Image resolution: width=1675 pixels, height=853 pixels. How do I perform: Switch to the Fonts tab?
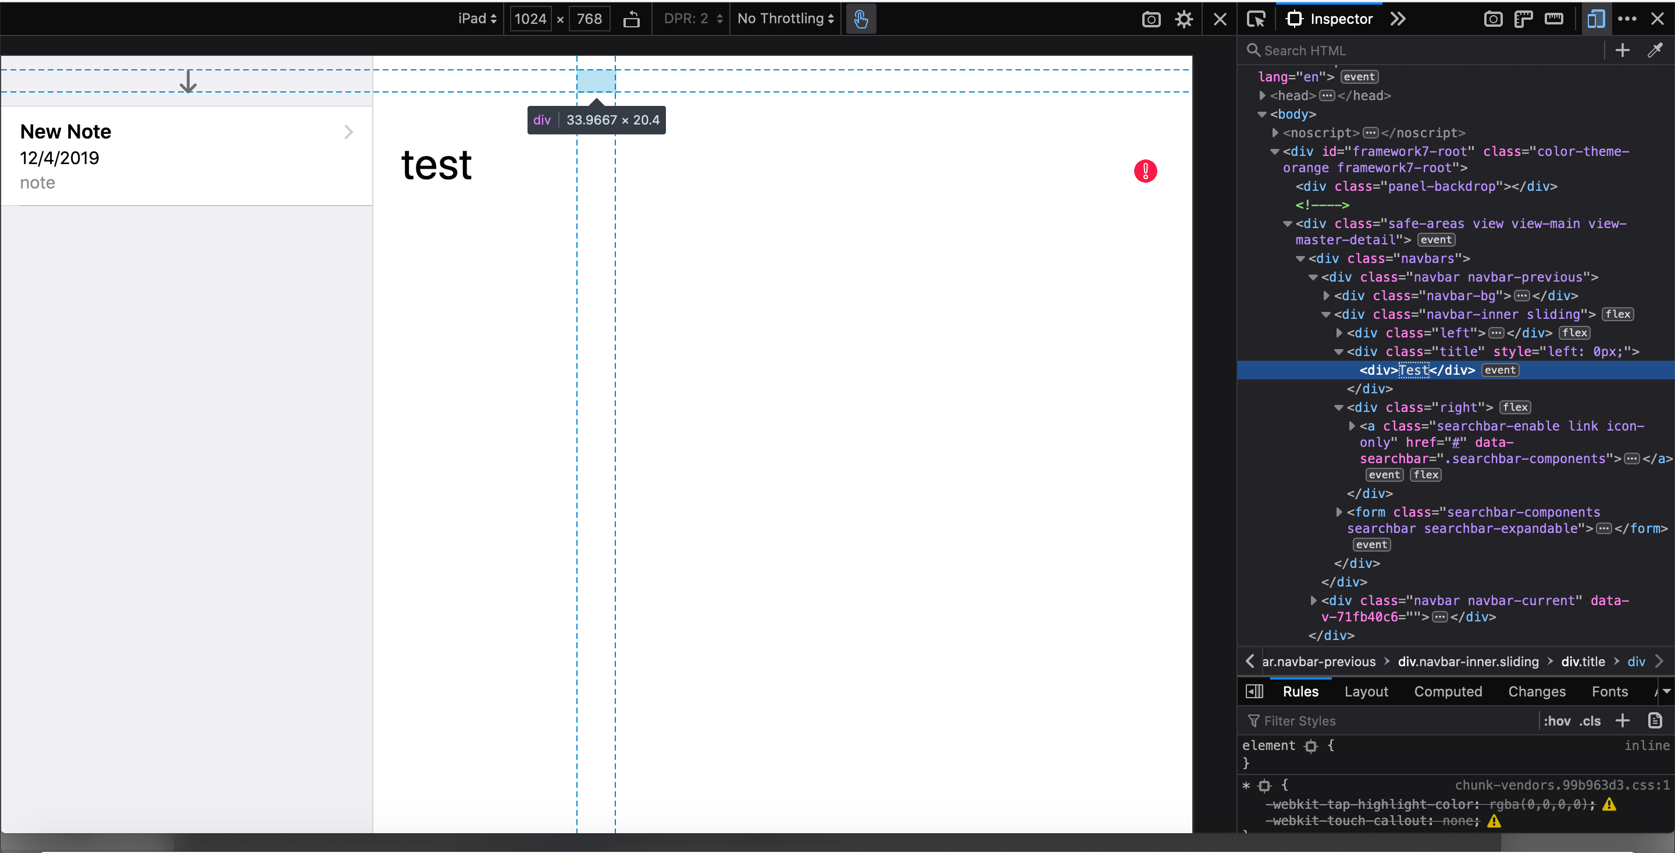(x=1610, y=691)
